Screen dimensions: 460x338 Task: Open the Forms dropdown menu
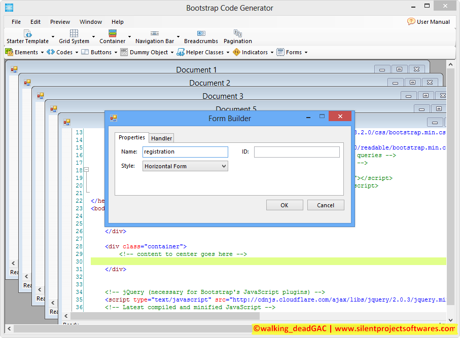point(305,52)
